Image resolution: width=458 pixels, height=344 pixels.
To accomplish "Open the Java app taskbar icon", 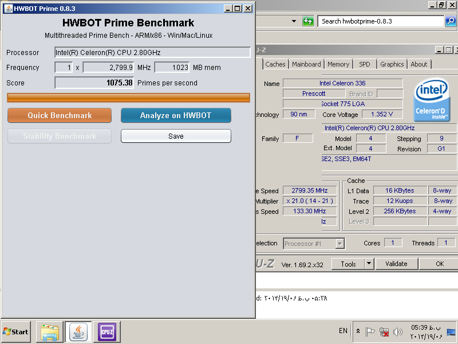I will [78, 332].
